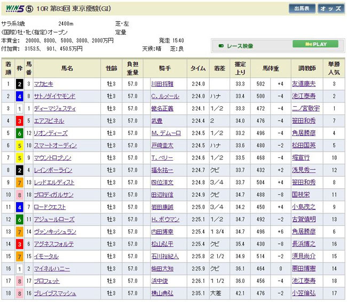347x302 pixels.
Task: Click the 単勝人気 column header
Action: point(334,68)
